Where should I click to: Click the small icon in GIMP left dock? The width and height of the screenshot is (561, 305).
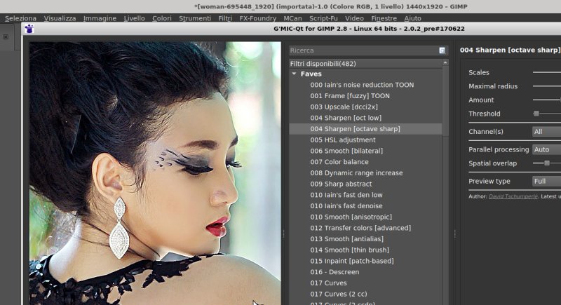click(6, 37)
